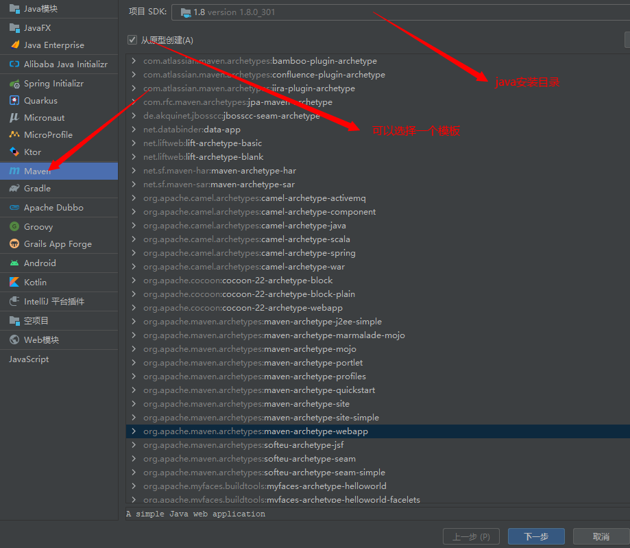Click the 下一步 button

pos(536,536)
